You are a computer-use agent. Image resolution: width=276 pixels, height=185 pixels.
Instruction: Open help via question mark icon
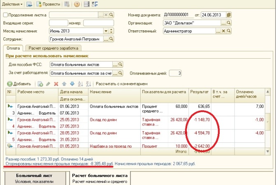[77, 4]
